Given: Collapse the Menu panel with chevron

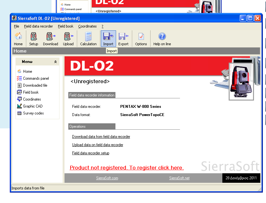Looking at the screenshot, I should click(55, 62).
